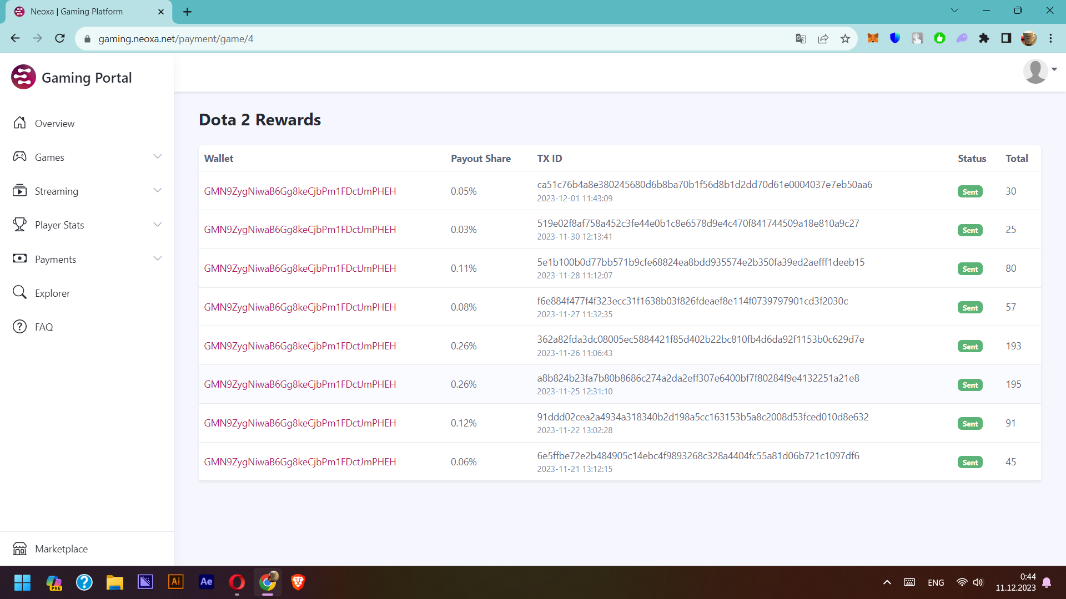
Task: Open wallet link in the 0.03% row
Action: point(300,230)
